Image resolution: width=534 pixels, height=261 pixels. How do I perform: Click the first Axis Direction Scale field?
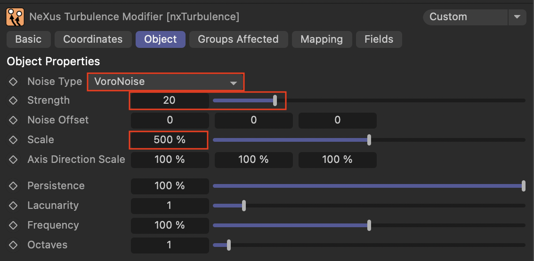point(170,160)
